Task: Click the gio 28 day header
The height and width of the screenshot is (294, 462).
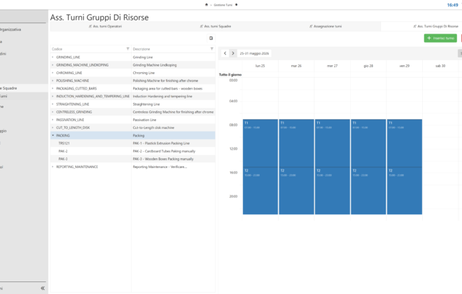Action: pos(368,66)
